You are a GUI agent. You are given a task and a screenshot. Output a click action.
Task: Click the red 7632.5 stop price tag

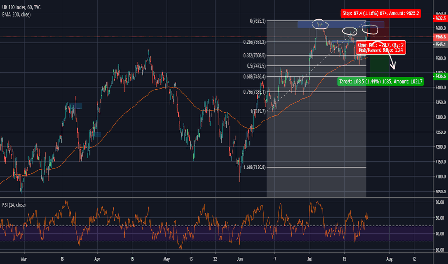pyautogui.click(x=440, y=18)
